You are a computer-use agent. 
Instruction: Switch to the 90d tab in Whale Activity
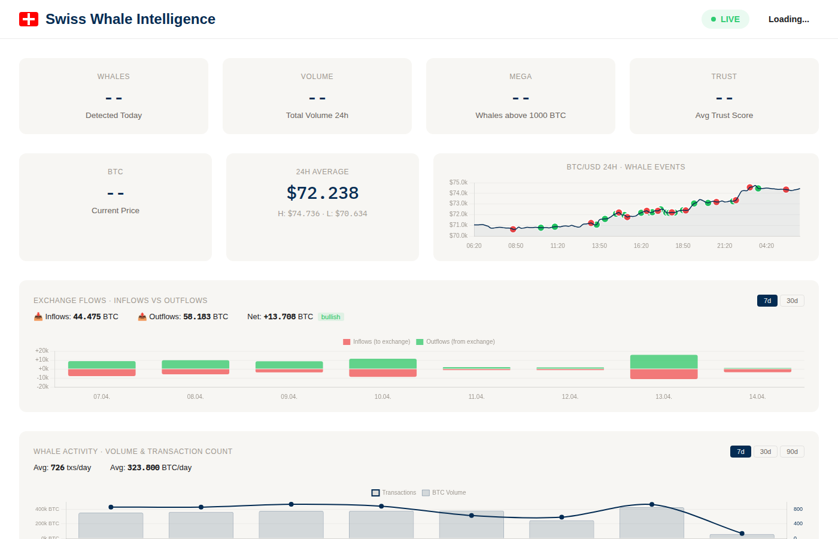tap(791, 451)
